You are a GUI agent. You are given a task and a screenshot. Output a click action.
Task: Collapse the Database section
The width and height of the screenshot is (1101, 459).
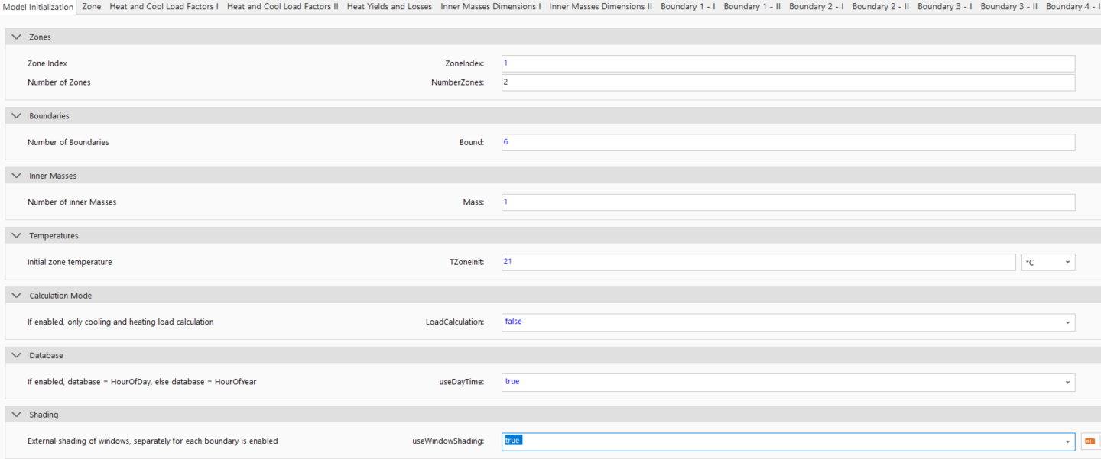pos(17,355)
